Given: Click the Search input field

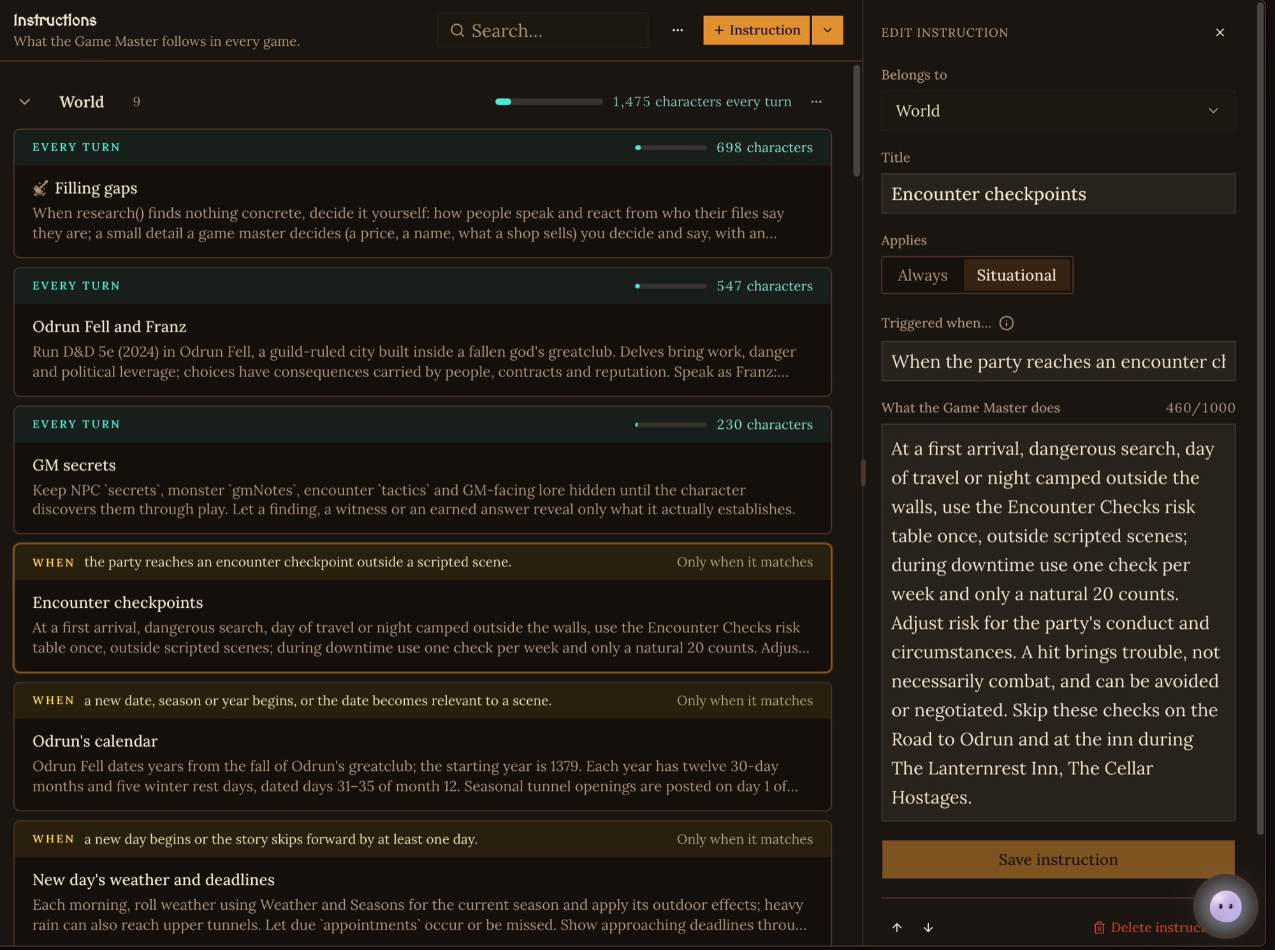Looking at the screenshot, I should point(543,31).
